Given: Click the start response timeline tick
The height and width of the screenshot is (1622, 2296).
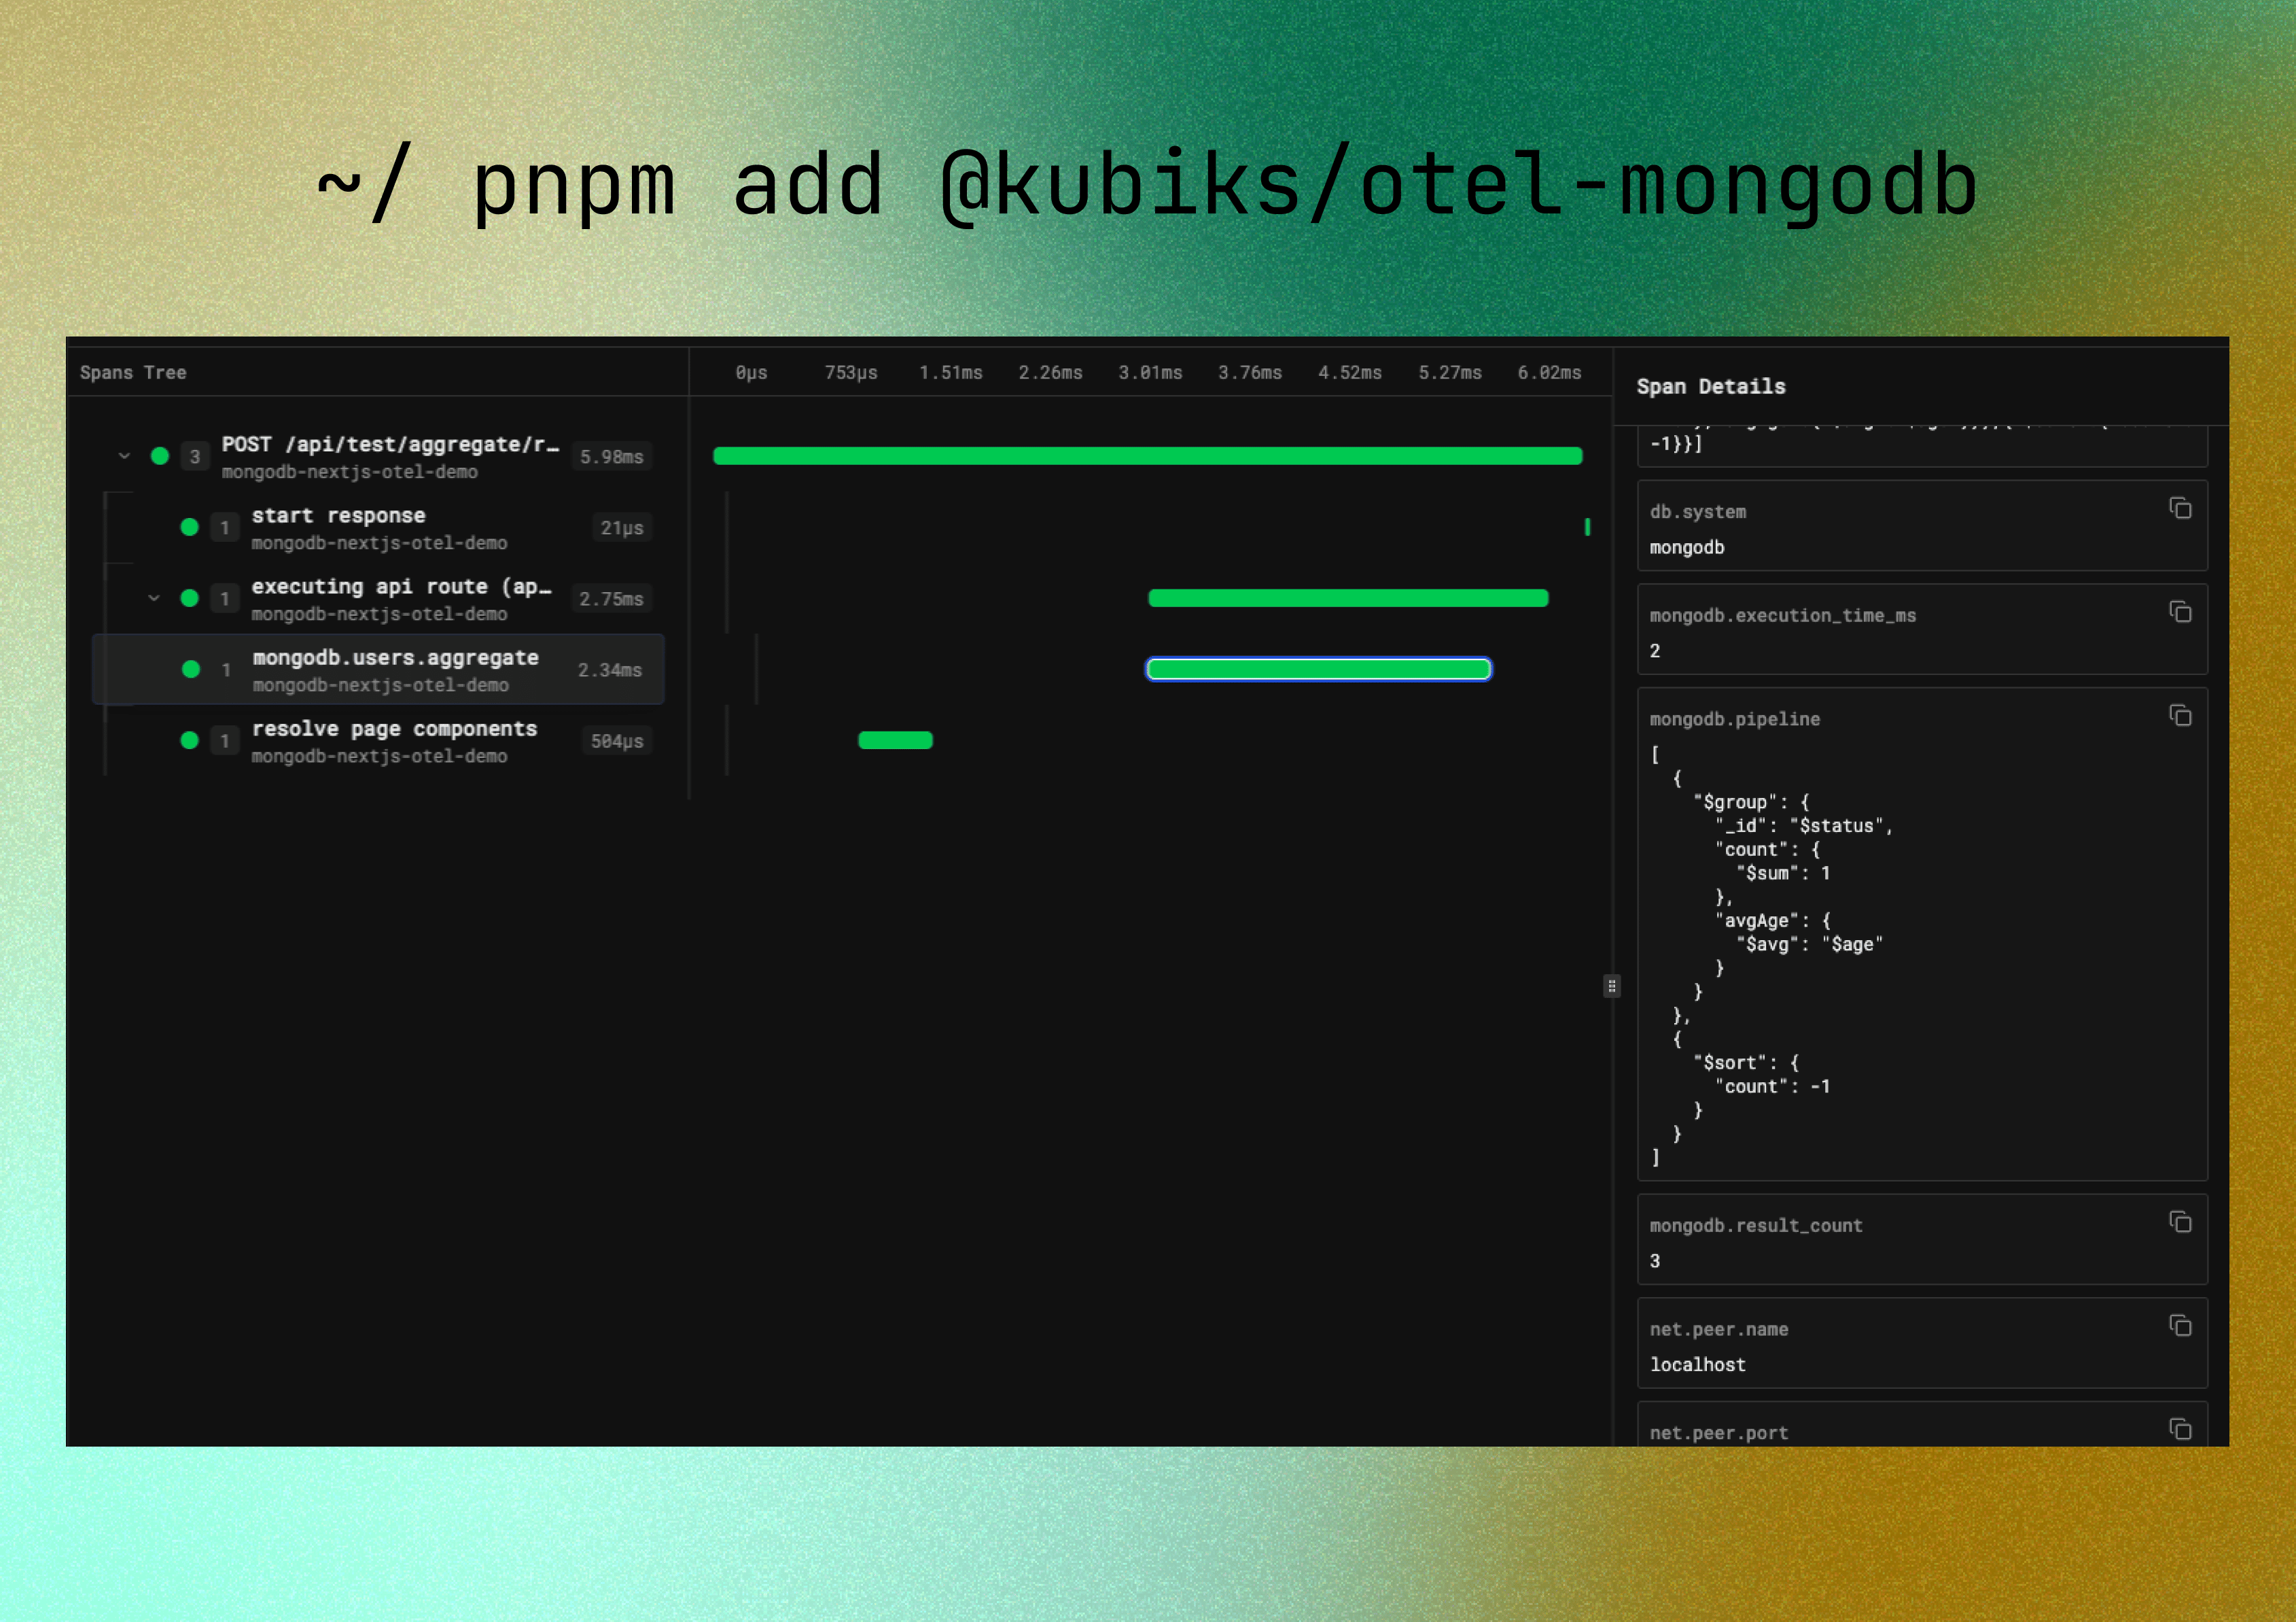Looking at the screenshot, I should [x=1587, y=526].
